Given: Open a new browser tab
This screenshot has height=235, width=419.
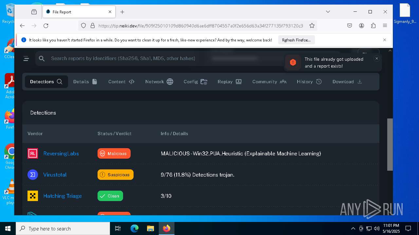Looking at the screenshot, I should [x=122, y=12].
